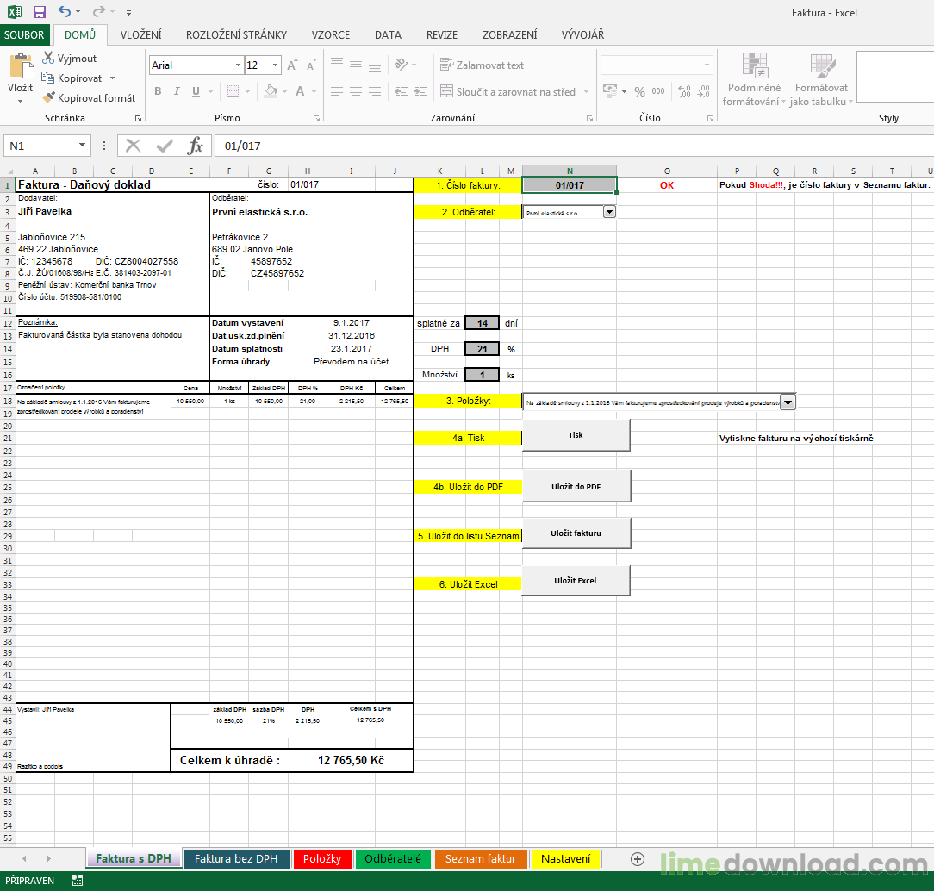Add a new sheet with plus icon
Screen dimensions: 934x891
click(x=638, y=858)
